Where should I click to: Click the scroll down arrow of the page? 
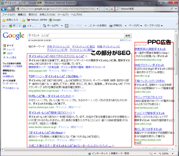(x=176, y=146)
